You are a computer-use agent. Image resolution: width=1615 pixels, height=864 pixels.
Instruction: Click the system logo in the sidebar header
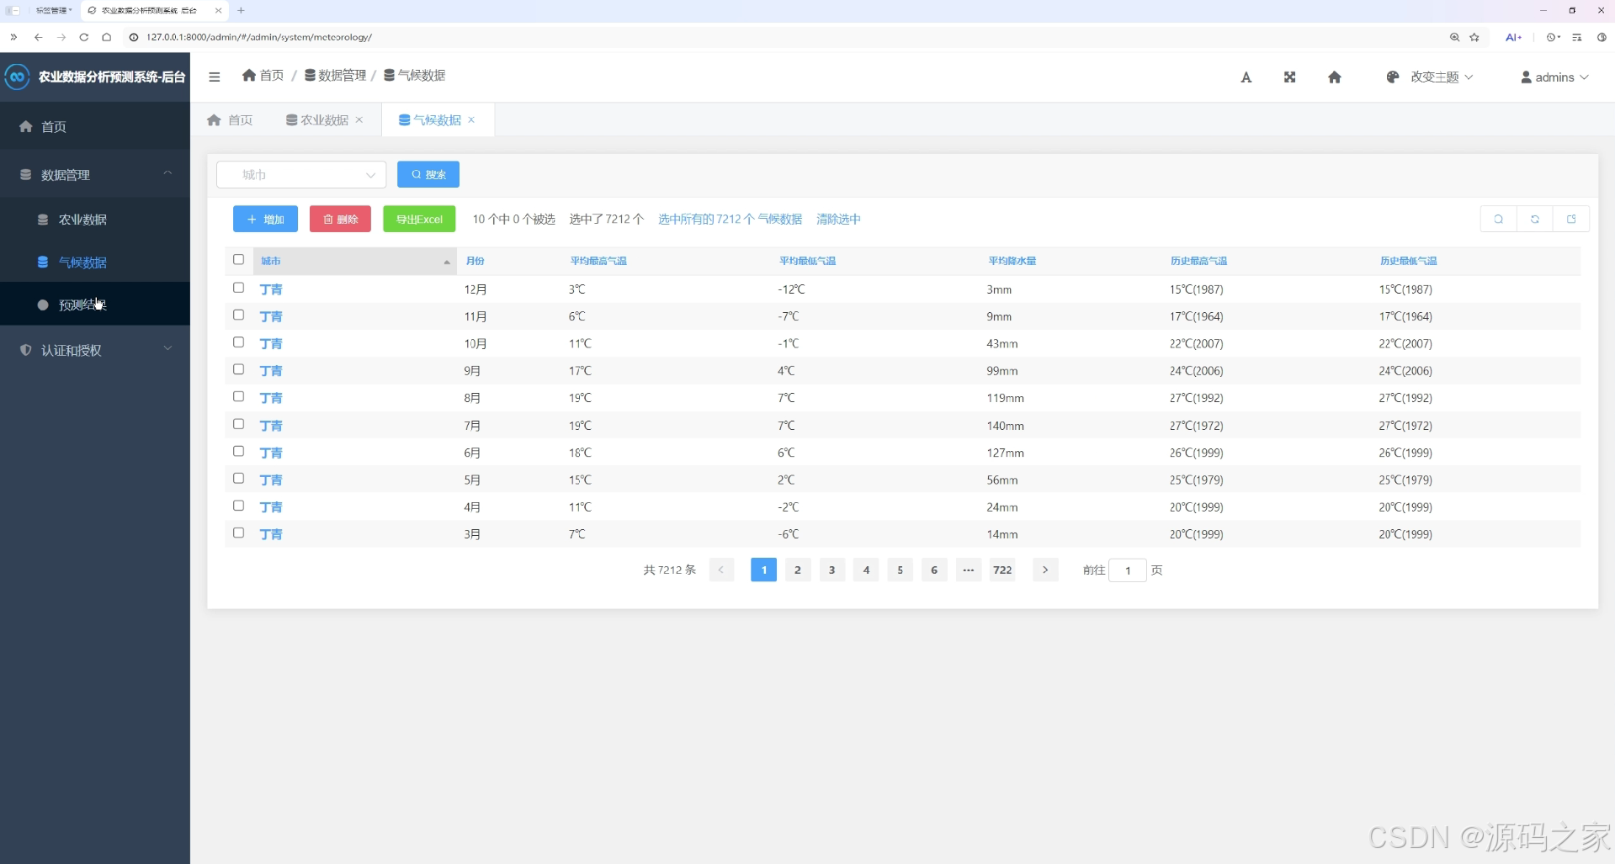click(x=17, y=77)
